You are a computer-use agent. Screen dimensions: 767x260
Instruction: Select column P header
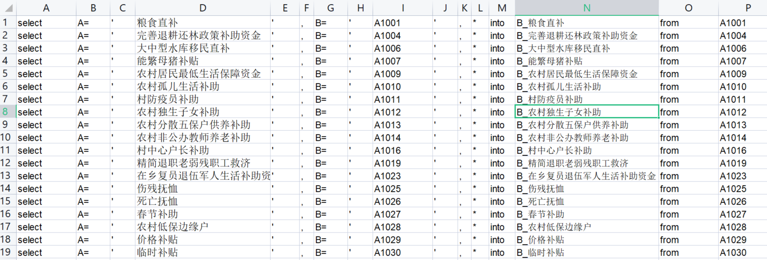[743, 8]
